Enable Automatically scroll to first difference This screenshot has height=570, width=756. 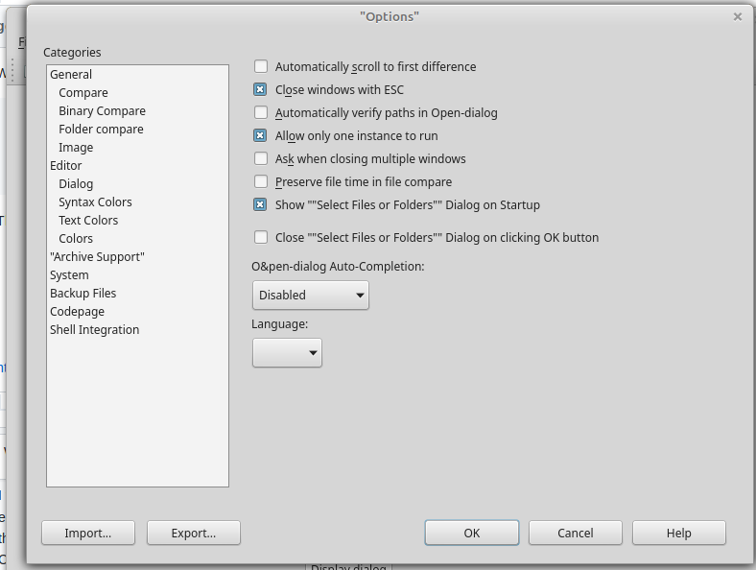pos(261,66)
